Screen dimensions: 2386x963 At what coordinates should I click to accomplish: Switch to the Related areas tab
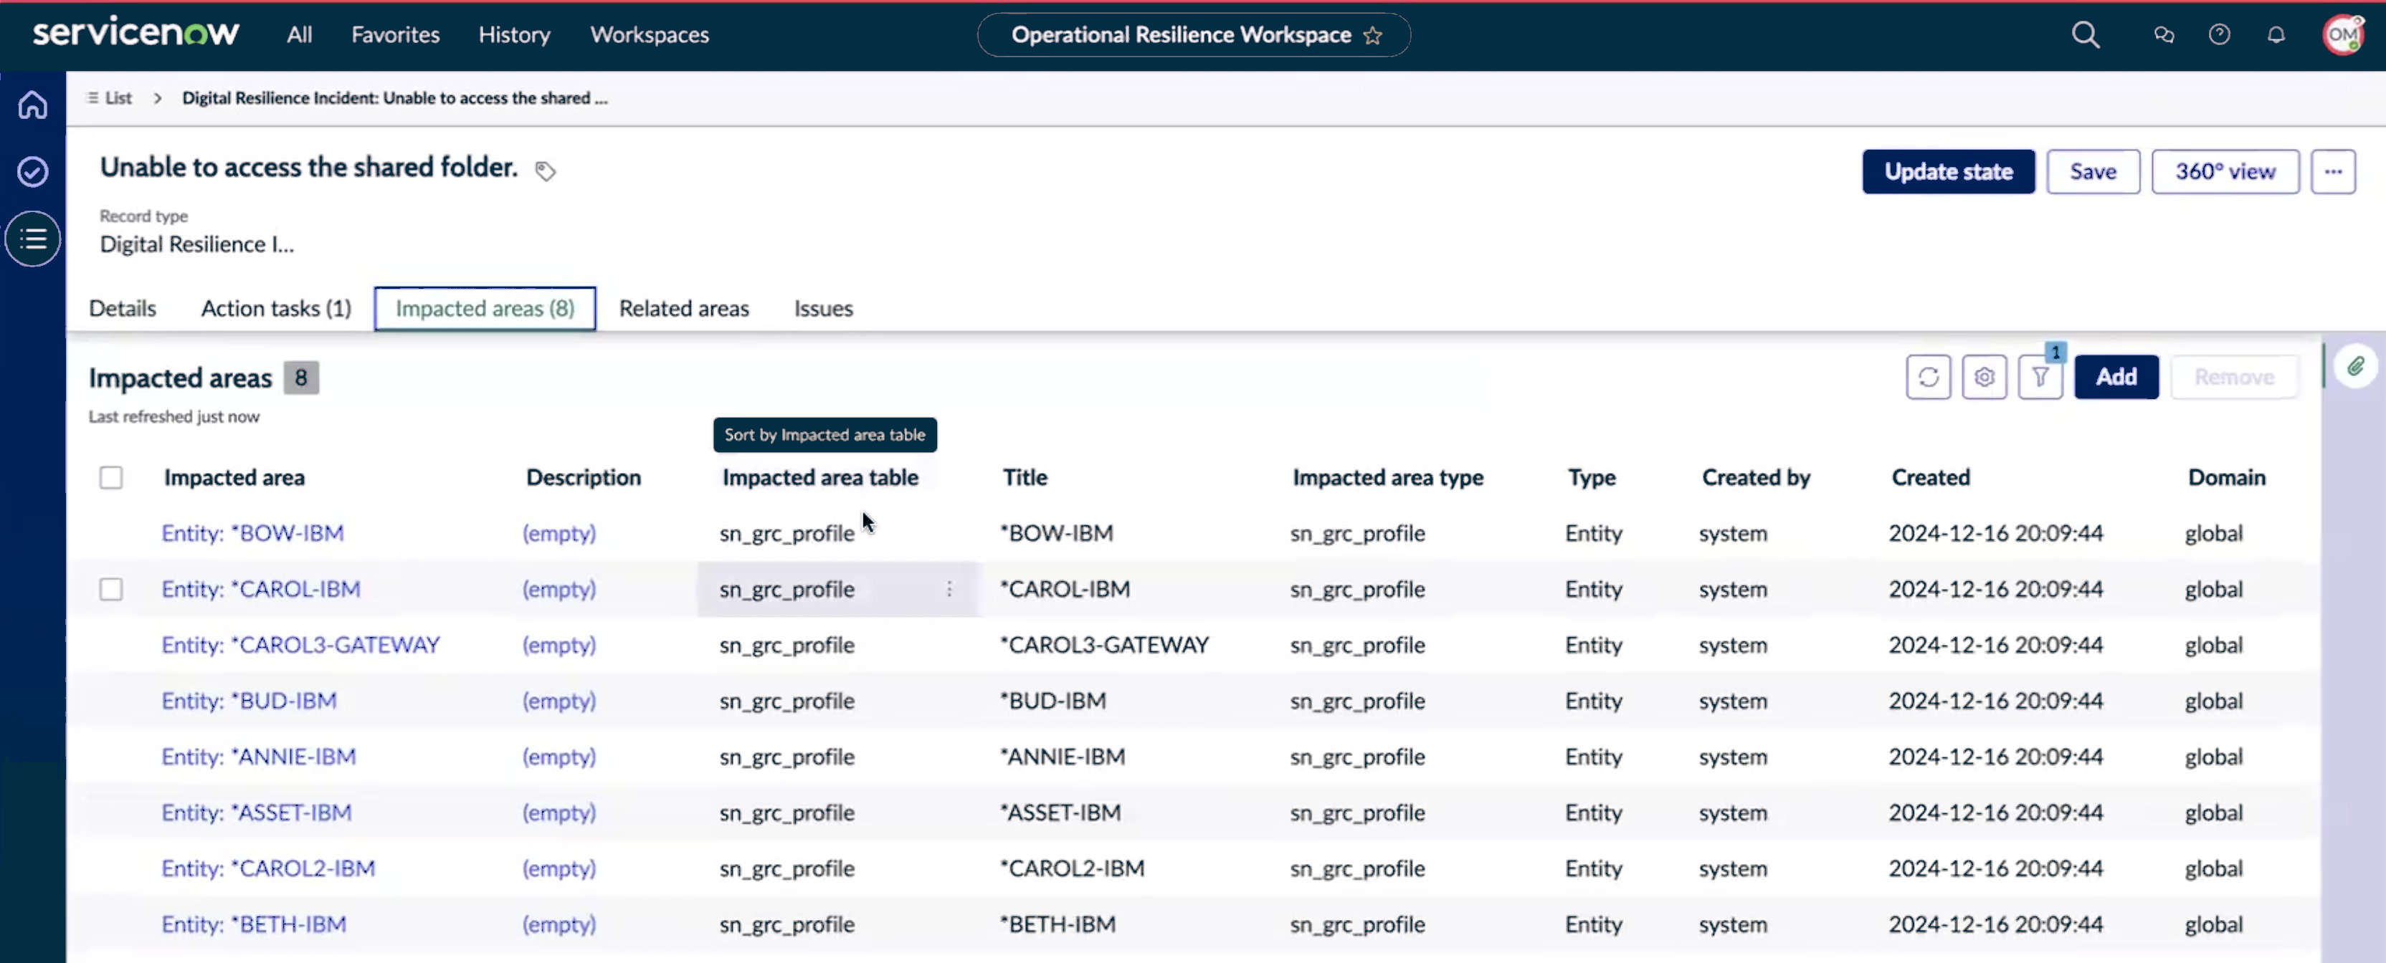[683, 308]
